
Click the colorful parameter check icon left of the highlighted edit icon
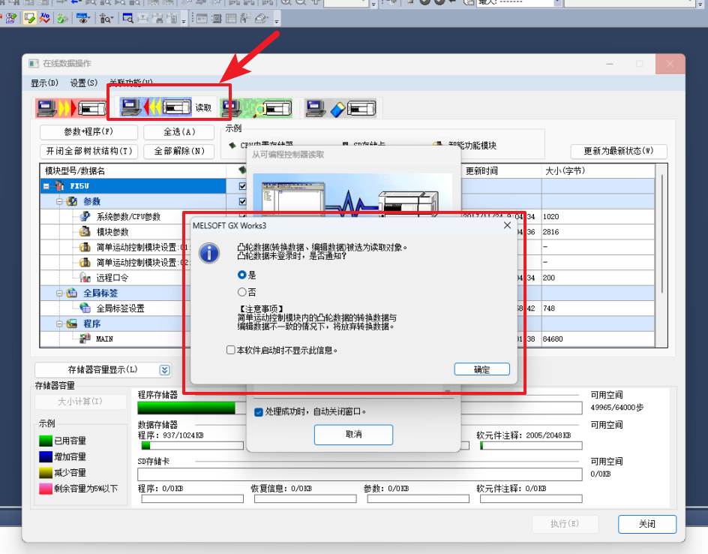10,18
